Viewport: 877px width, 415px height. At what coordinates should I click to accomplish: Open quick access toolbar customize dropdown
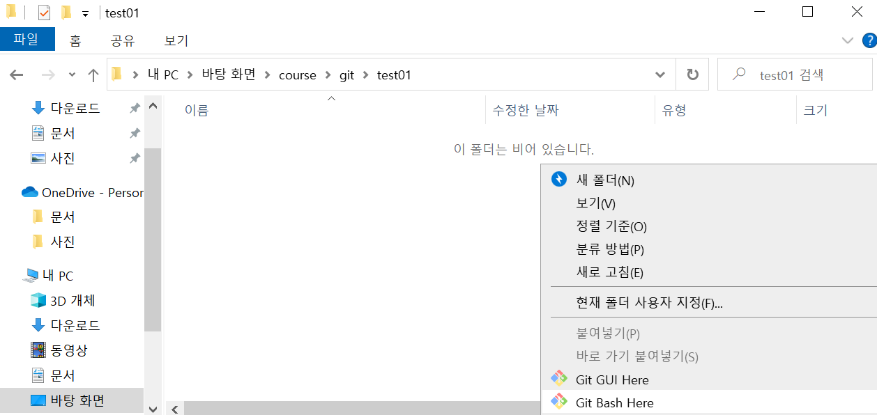pos(85,13)
